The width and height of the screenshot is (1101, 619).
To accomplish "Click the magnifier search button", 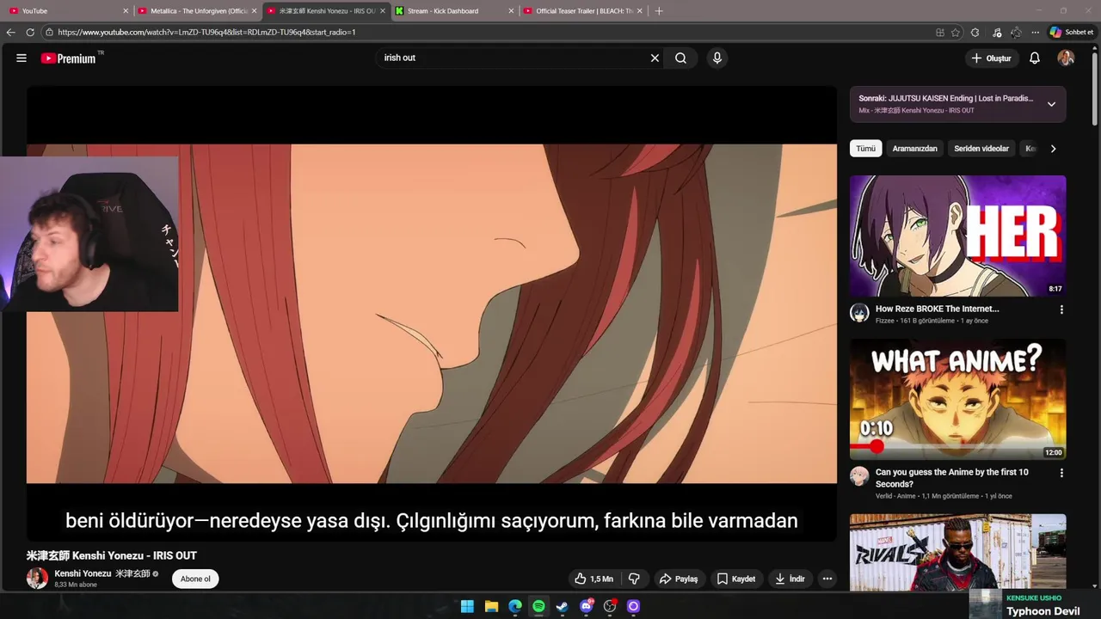I will (680, 58).
